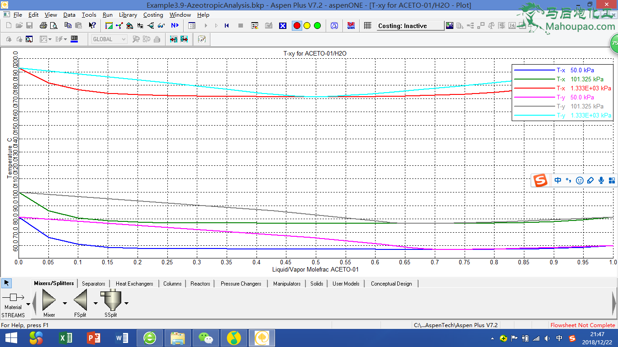Click the economics chart icon beside Costing
This screenshot has height=347, width=618.
[450, 26]
